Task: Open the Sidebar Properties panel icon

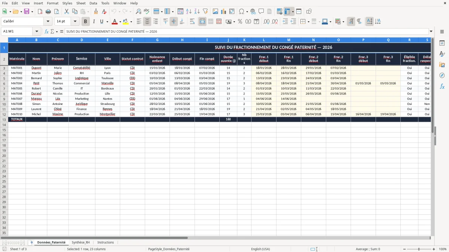Action: [442, 43]
